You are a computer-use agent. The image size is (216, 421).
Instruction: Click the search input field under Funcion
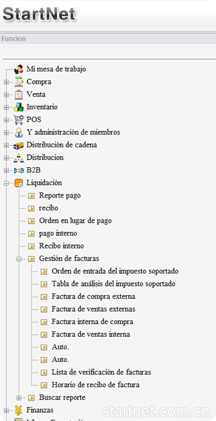(x=109, y=53)
